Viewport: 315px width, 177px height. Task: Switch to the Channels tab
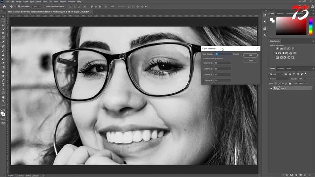[x=281, y=69]
